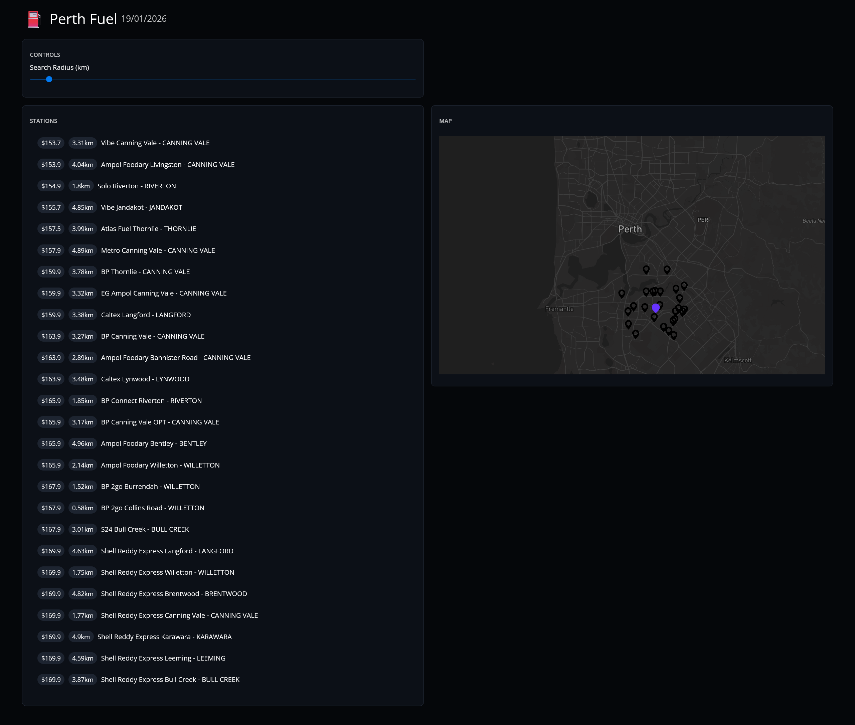The height and width of the screenshot is (725, 855).
Task: Open Atlas Fuel Thornlie station entry
Action: [x=148, y=229]
